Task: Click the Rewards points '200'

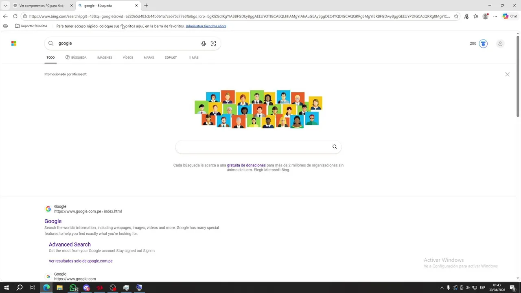Action: [x=473, y=44]
